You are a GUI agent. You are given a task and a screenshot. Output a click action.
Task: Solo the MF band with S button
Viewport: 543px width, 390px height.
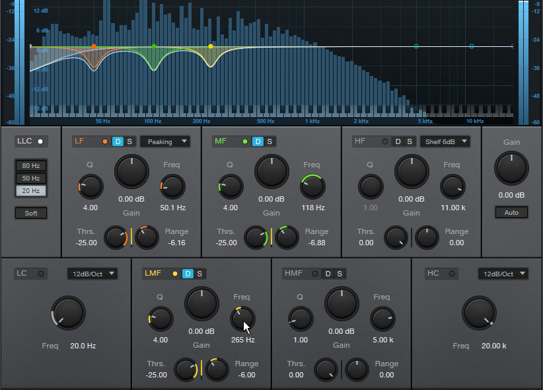(x=270, y=141)
